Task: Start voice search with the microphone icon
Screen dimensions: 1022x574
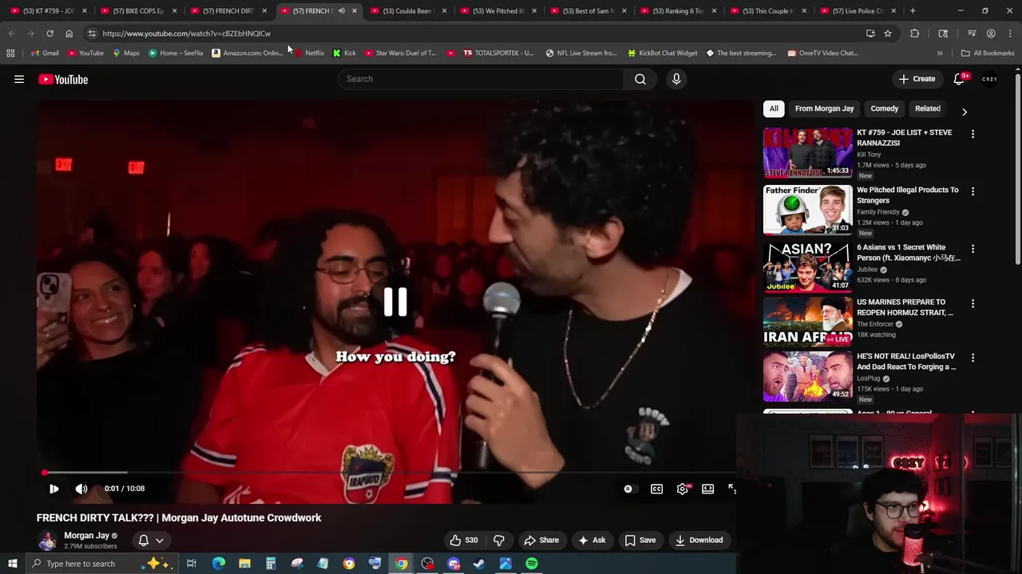Action: click(x=676, y=79)
